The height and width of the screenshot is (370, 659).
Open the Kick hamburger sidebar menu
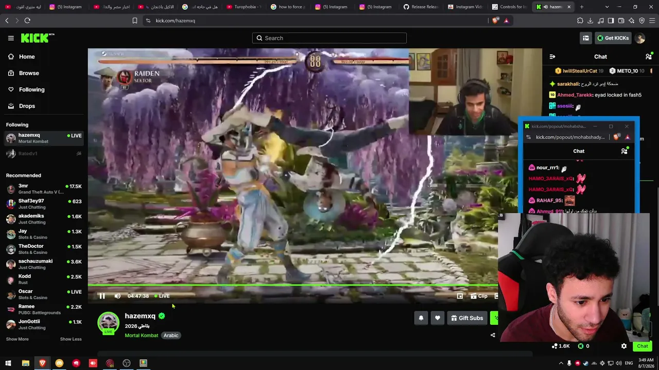click(x=11, y=38)
